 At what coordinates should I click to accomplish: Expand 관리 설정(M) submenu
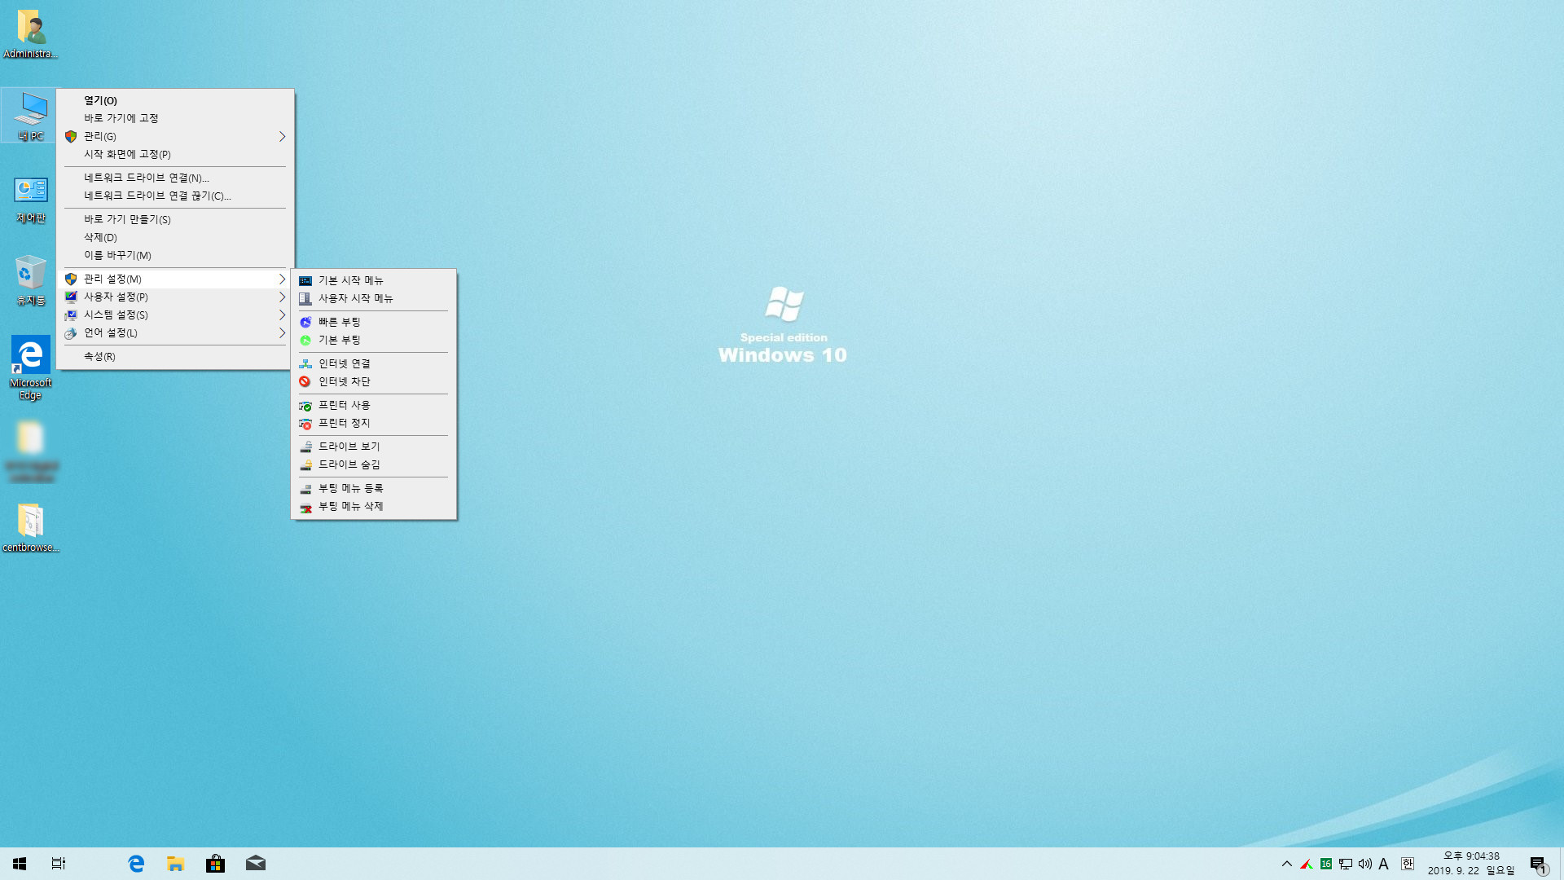click(175, 279)
